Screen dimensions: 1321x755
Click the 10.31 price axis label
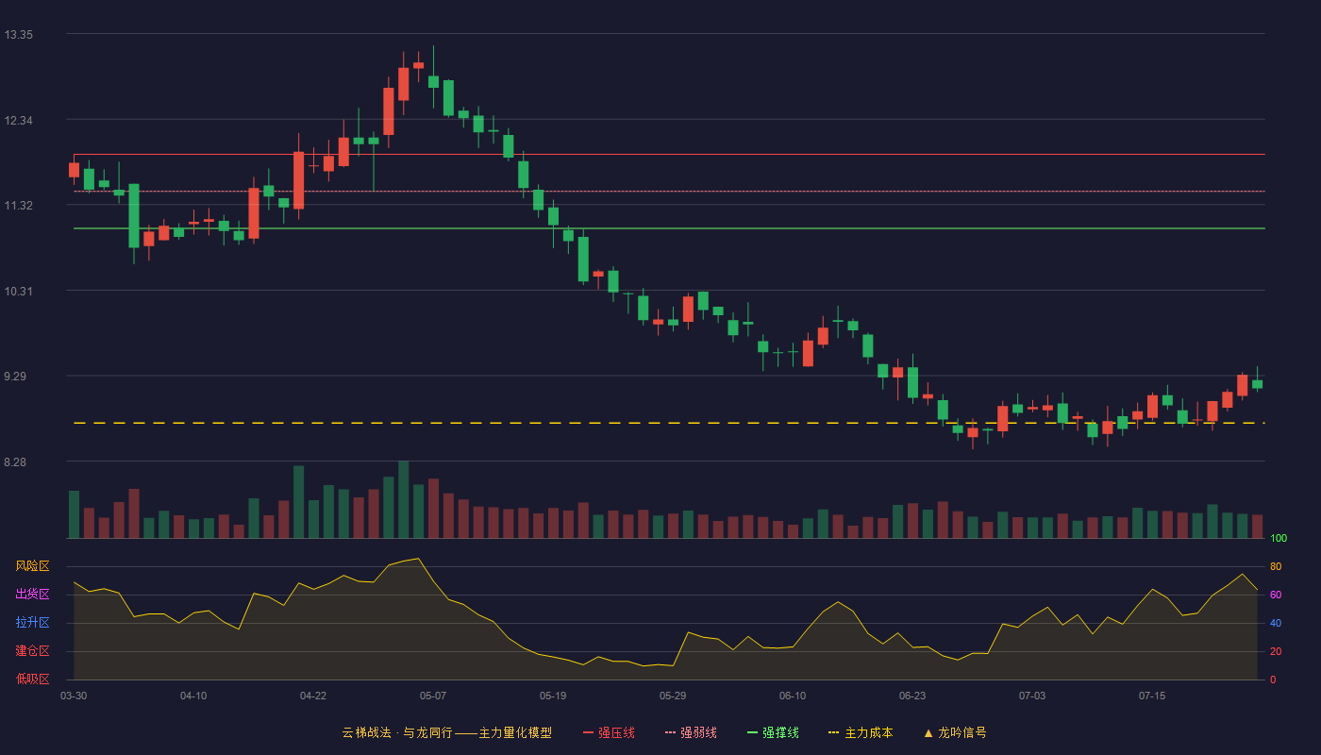click(19, 292)
